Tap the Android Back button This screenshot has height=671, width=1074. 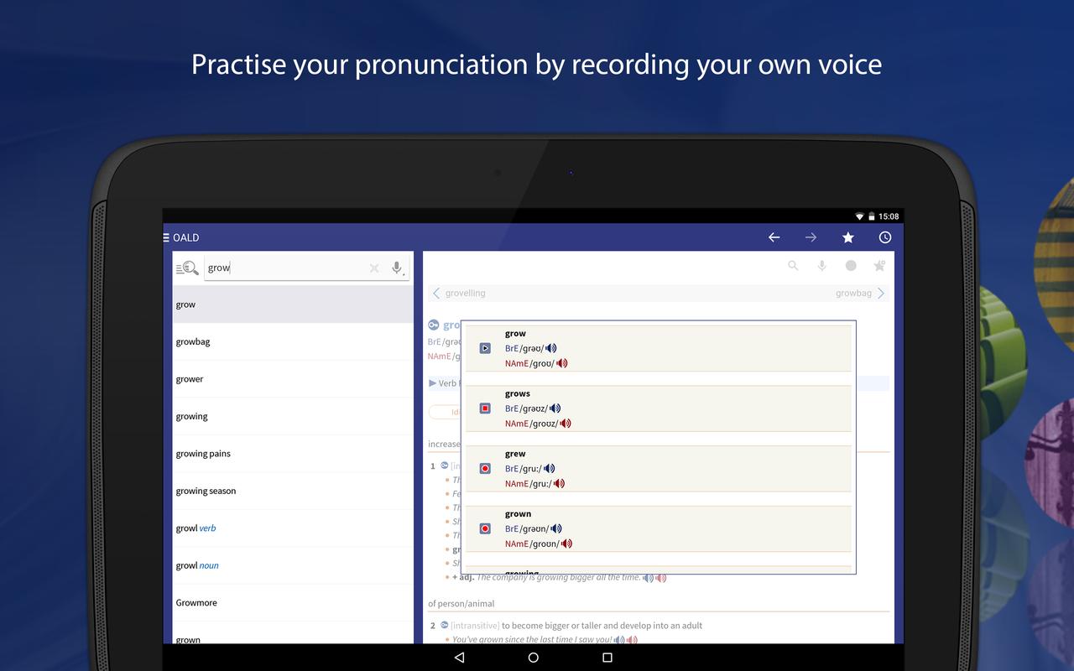coord(459,658)
